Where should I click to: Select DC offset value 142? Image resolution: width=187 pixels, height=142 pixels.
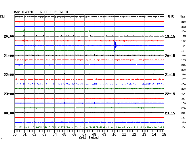[184, 41]
